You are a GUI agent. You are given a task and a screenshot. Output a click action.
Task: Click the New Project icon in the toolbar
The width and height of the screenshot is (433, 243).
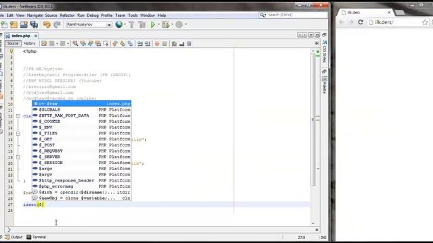14,24
